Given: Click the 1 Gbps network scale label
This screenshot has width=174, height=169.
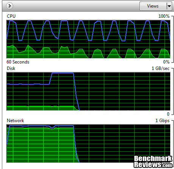Looking at the screenshot, I should pyautogui.click(x=162, y=121).
